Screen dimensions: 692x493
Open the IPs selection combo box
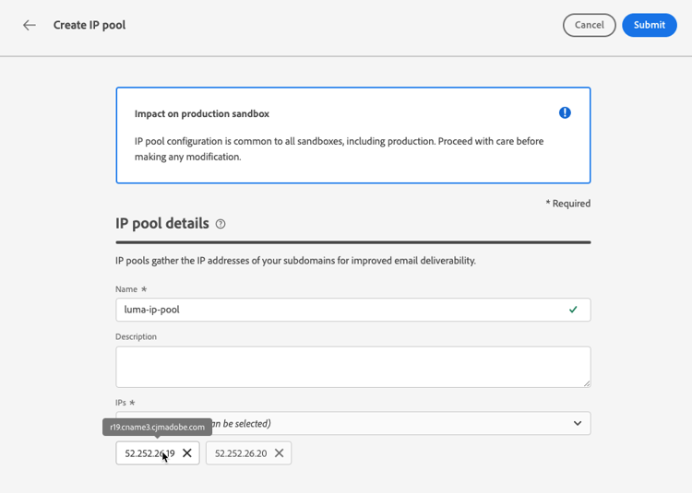point(369,424)
